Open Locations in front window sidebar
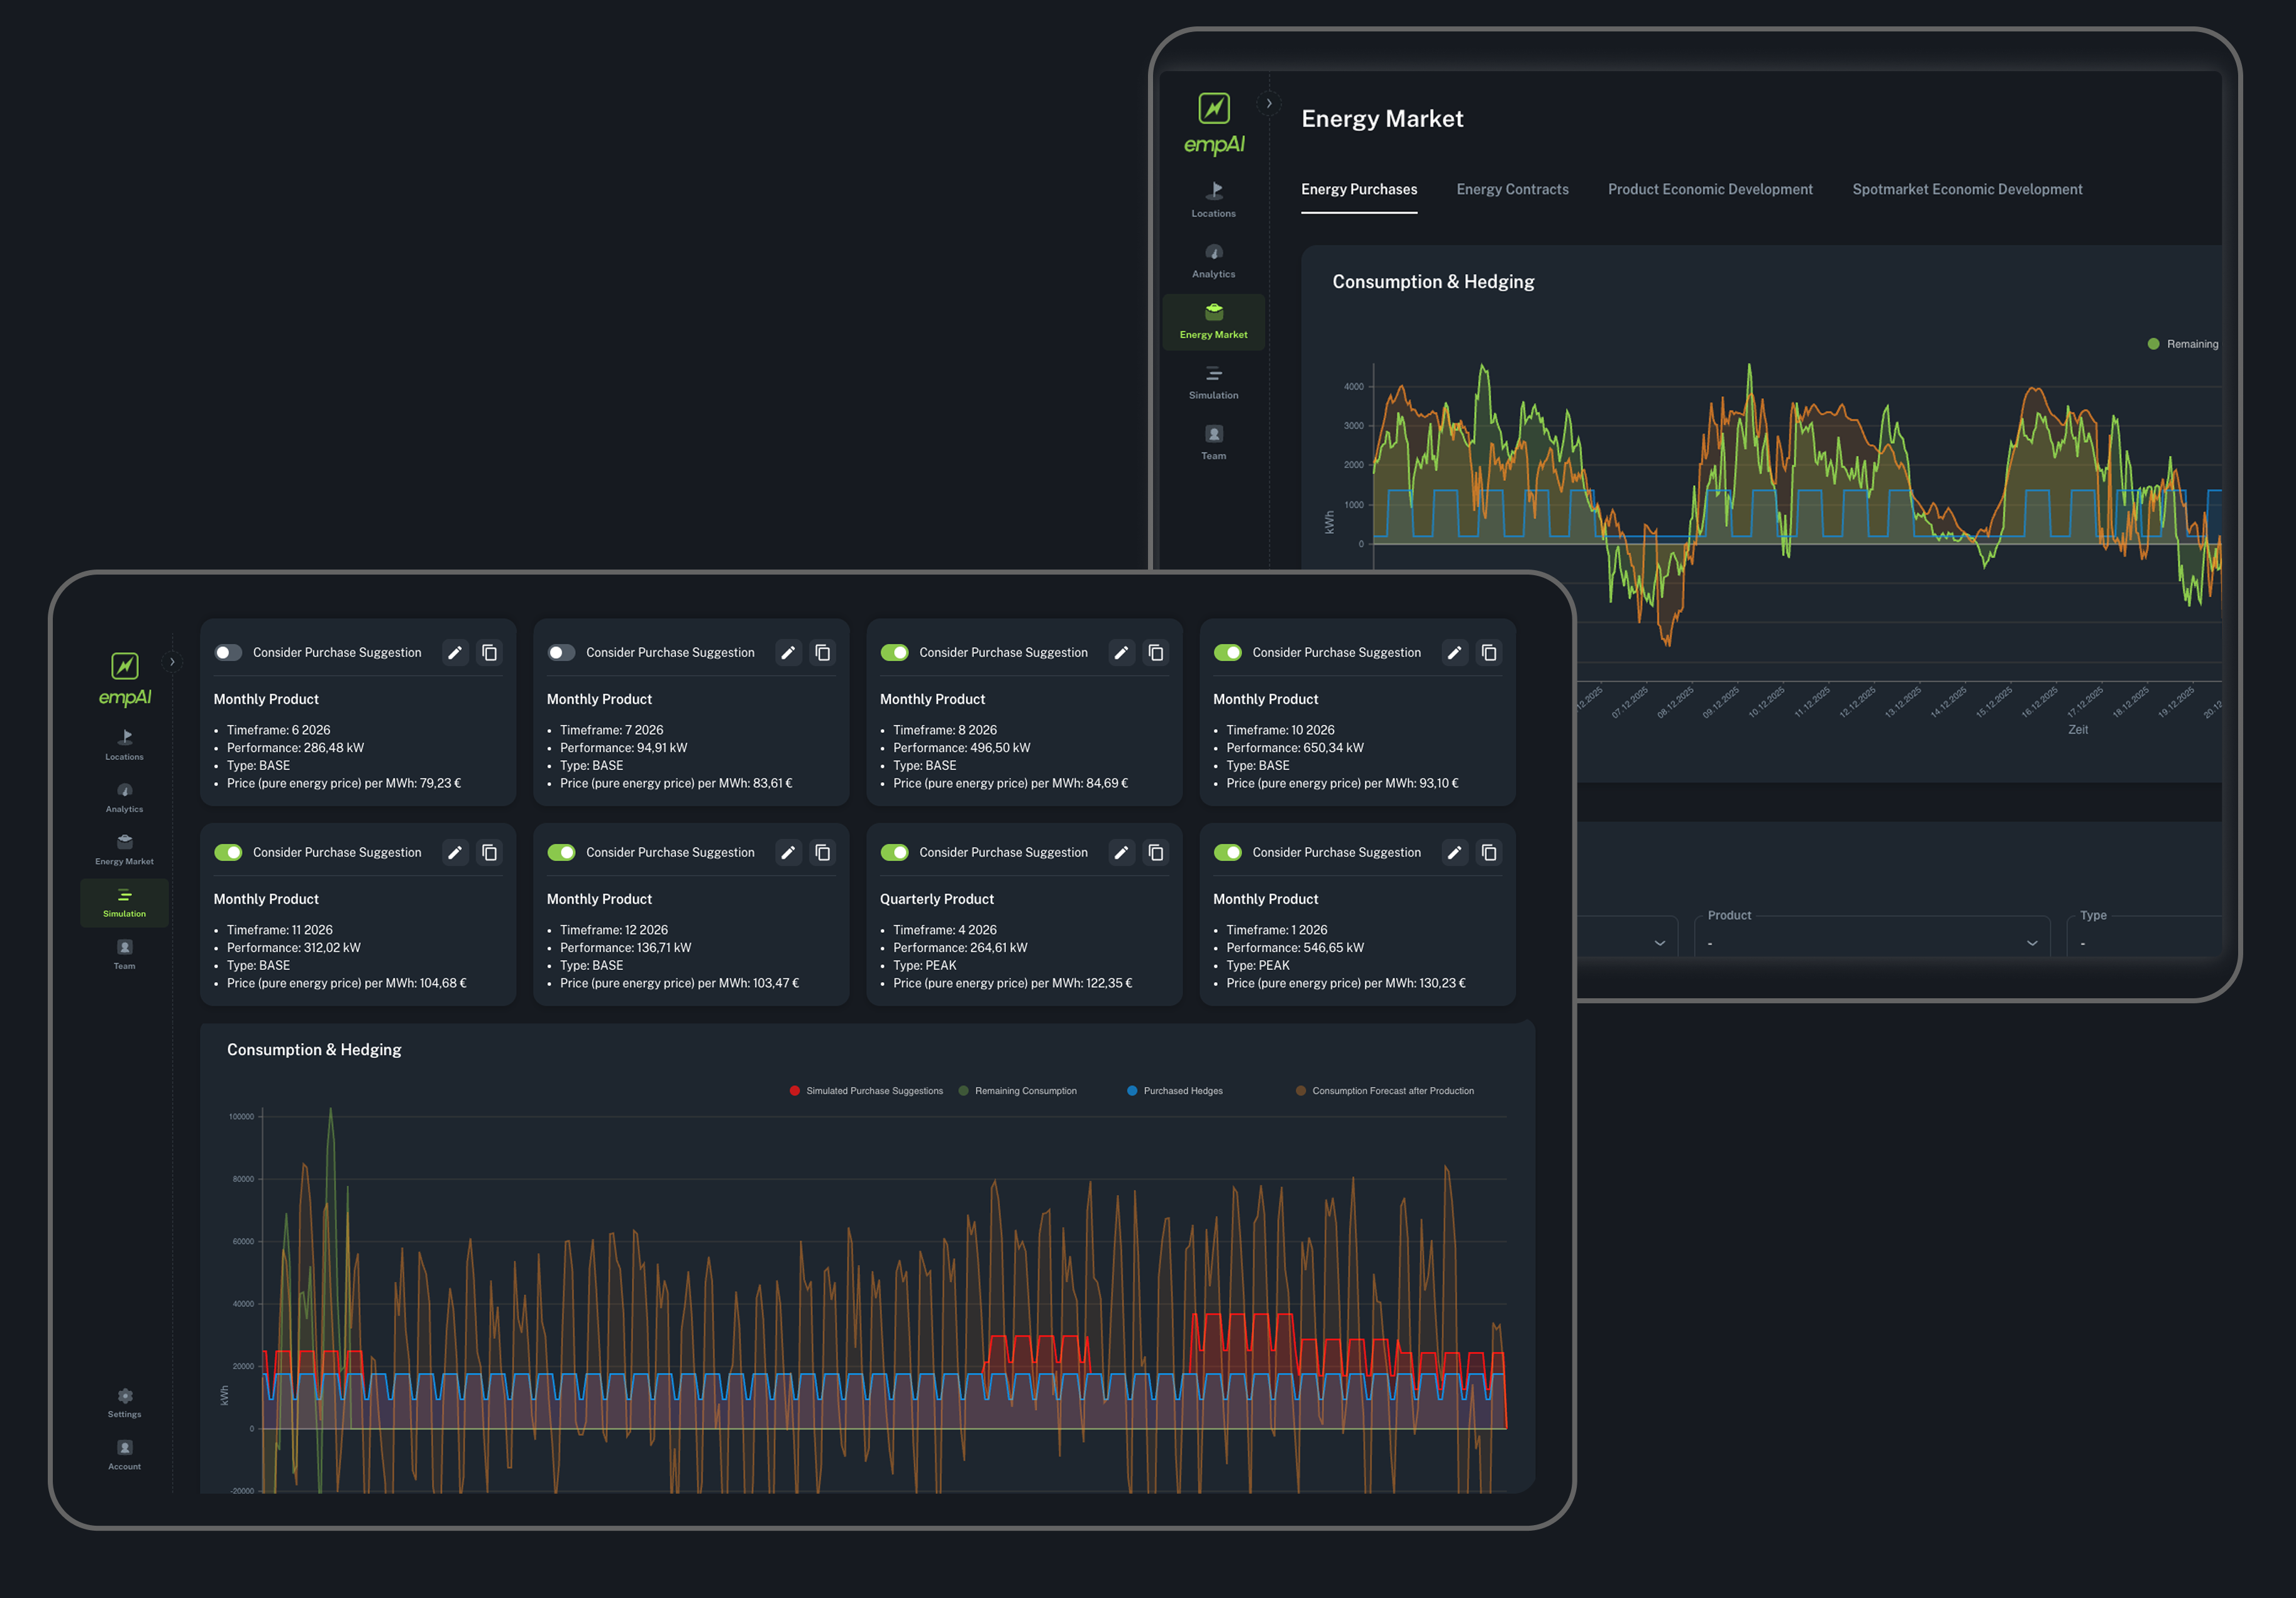This screenshot has width=2296, height=1598. [x=124, y=745]
